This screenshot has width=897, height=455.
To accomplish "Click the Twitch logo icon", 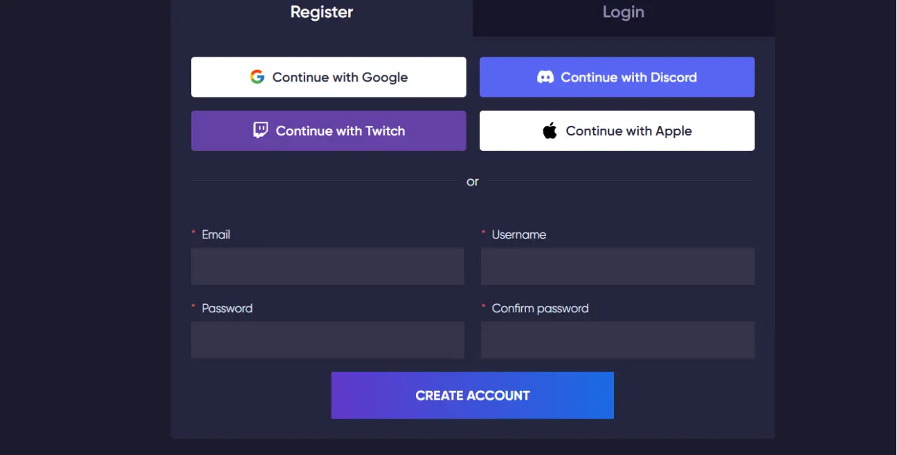I will coord(260,130).
